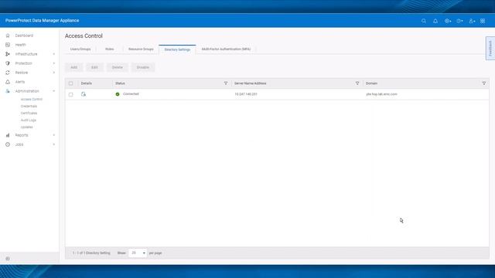495x278 pixels.
Task: View details icon for the Connected row
Action: pos(84,94)
